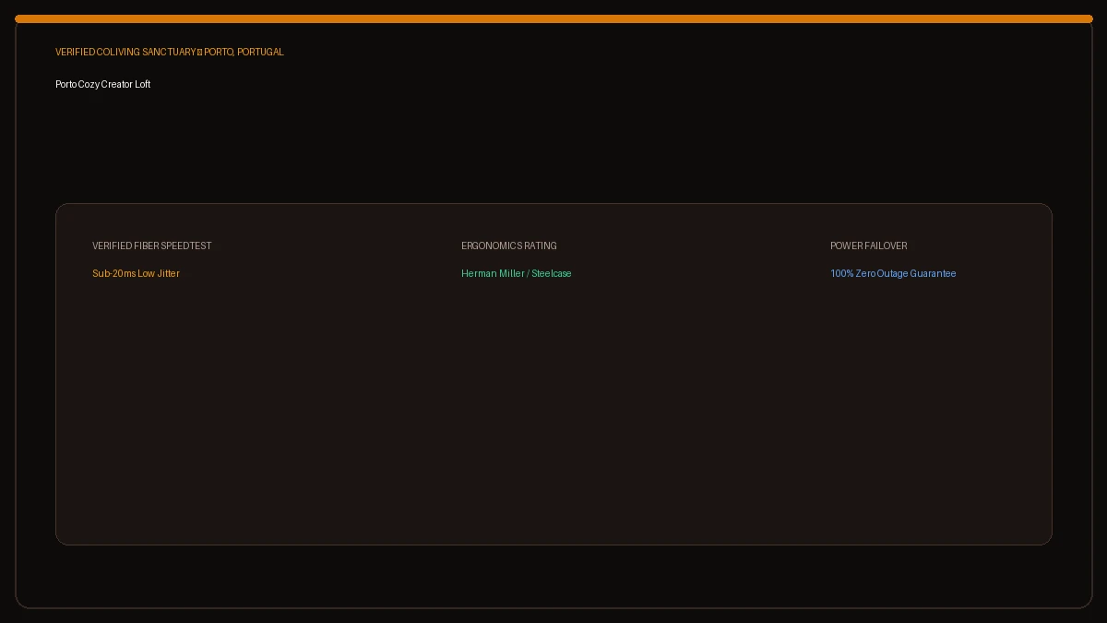Click the Ergonomics Rating label
This screenshot has height=623, width=1107.
[509, 246]
